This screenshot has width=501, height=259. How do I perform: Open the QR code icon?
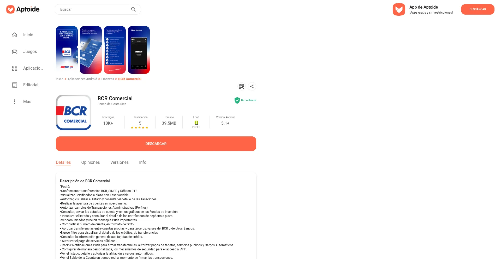(241, 86)
